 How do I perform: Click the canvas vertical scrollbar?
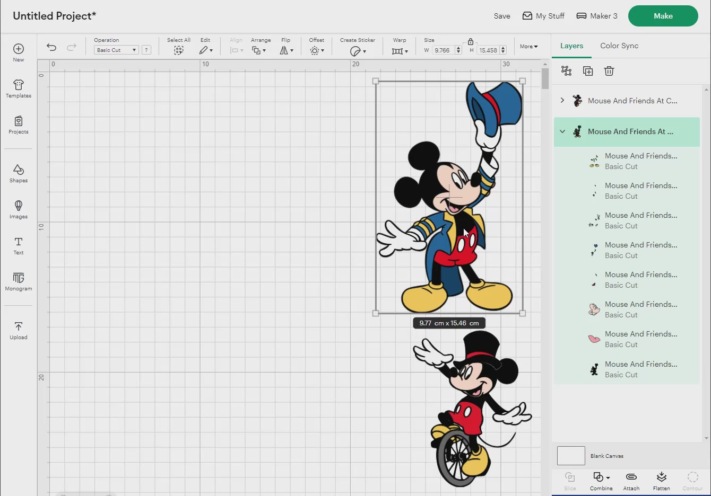(x=545, y=78)
